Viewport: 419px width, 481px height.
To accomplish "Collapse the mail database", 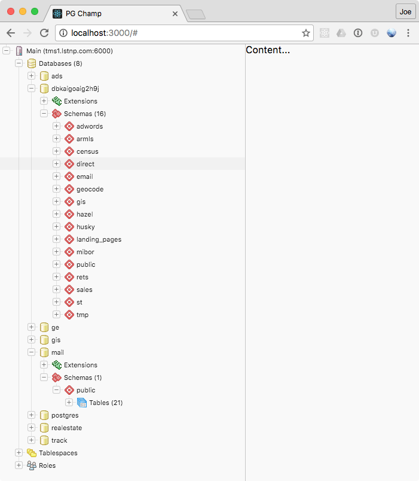I will [31, 352].
